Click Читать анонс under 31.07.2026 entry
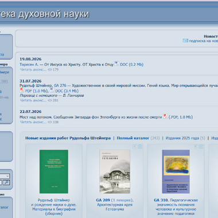 [33, 100]
